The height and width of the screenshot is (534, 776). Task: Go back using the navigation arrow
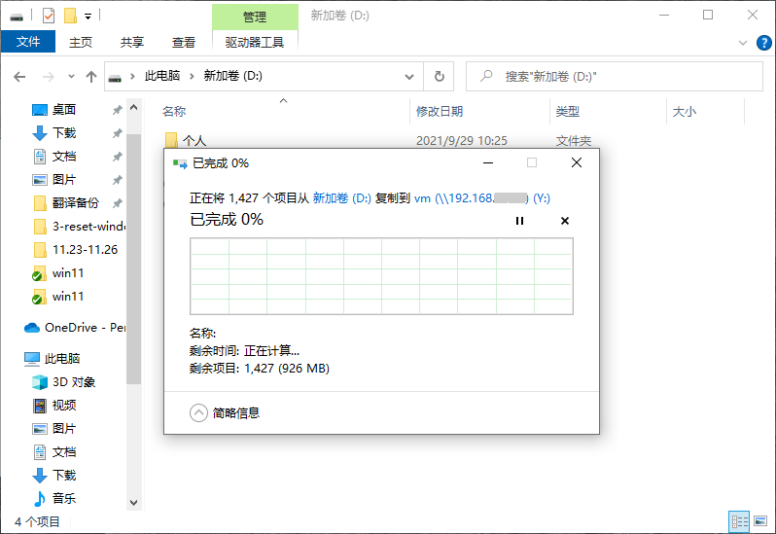[x=20, y=76]
